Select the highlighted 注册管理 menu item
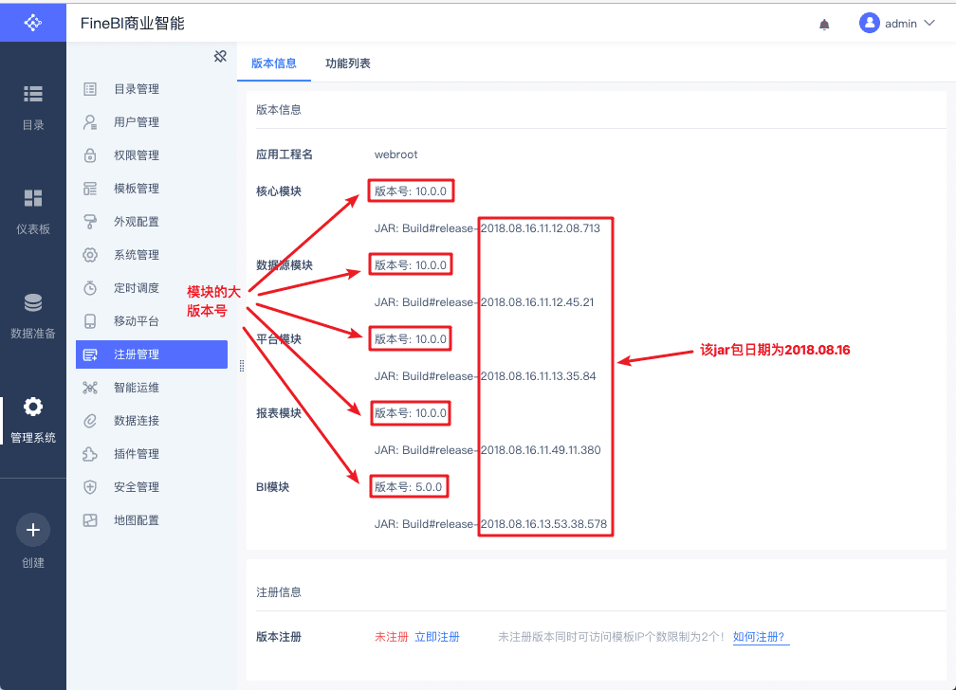 coord(151,354)
